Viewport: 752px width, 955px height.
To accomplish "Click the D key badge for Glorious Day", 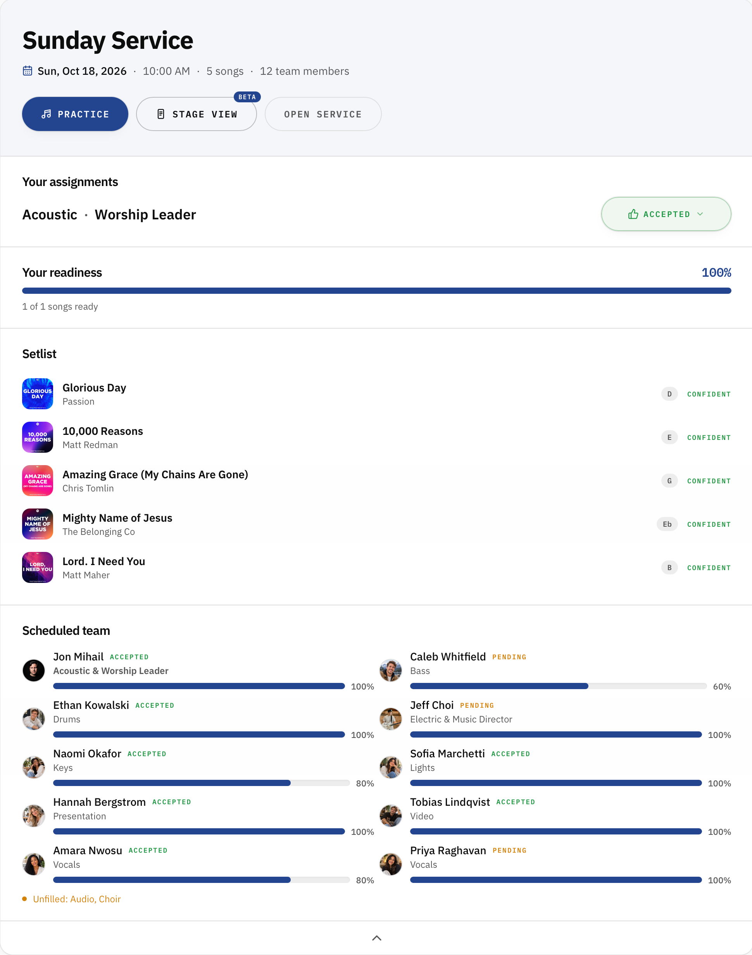I will [669, 394].
